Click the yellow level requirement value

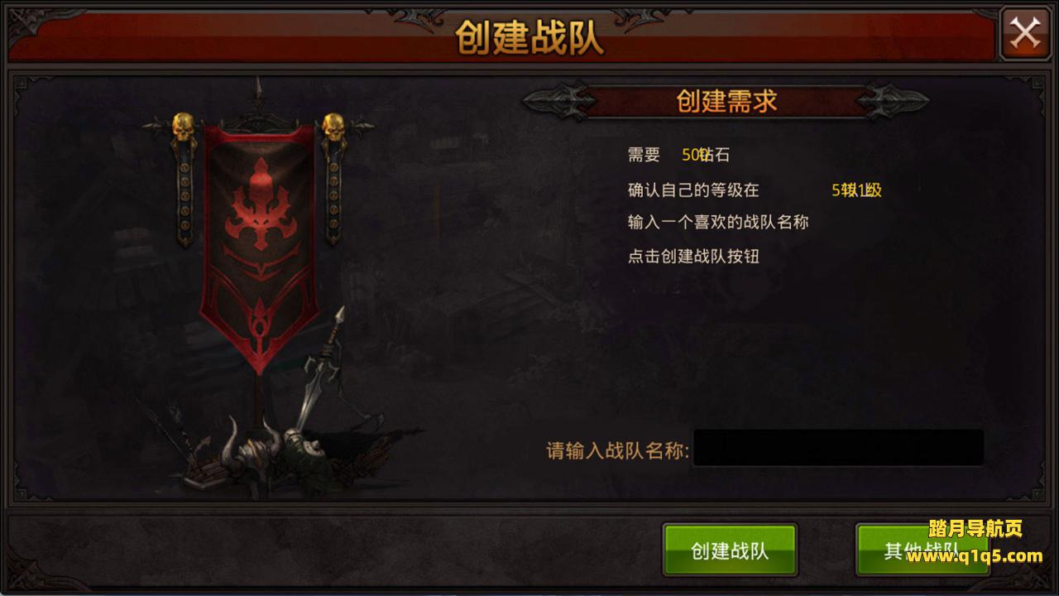856,190
